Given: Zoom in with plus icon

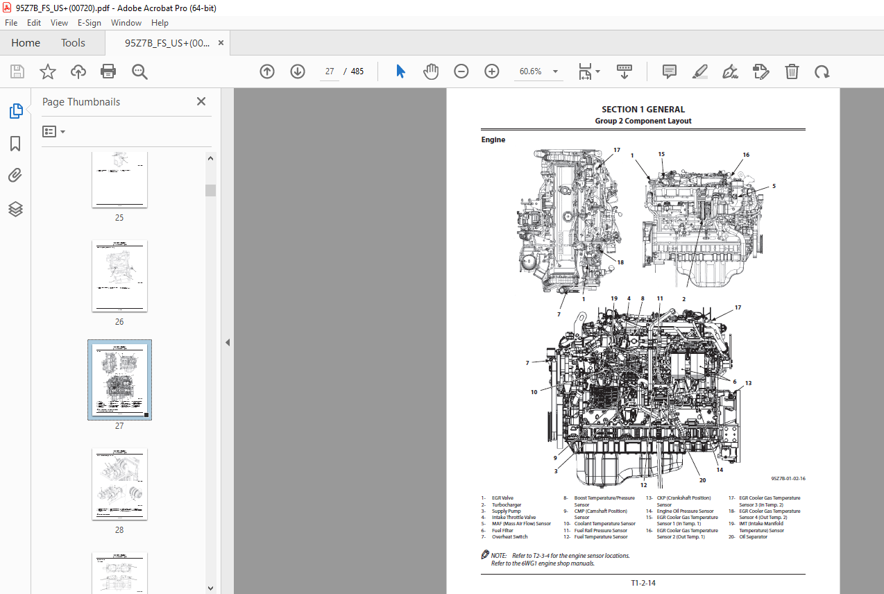Looking at the screenshot, I should [x=492, y=71].
